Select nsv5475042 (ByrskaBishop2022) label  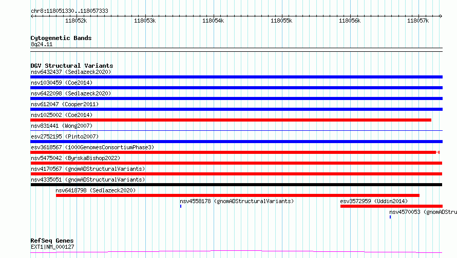[x=75, y=158]
